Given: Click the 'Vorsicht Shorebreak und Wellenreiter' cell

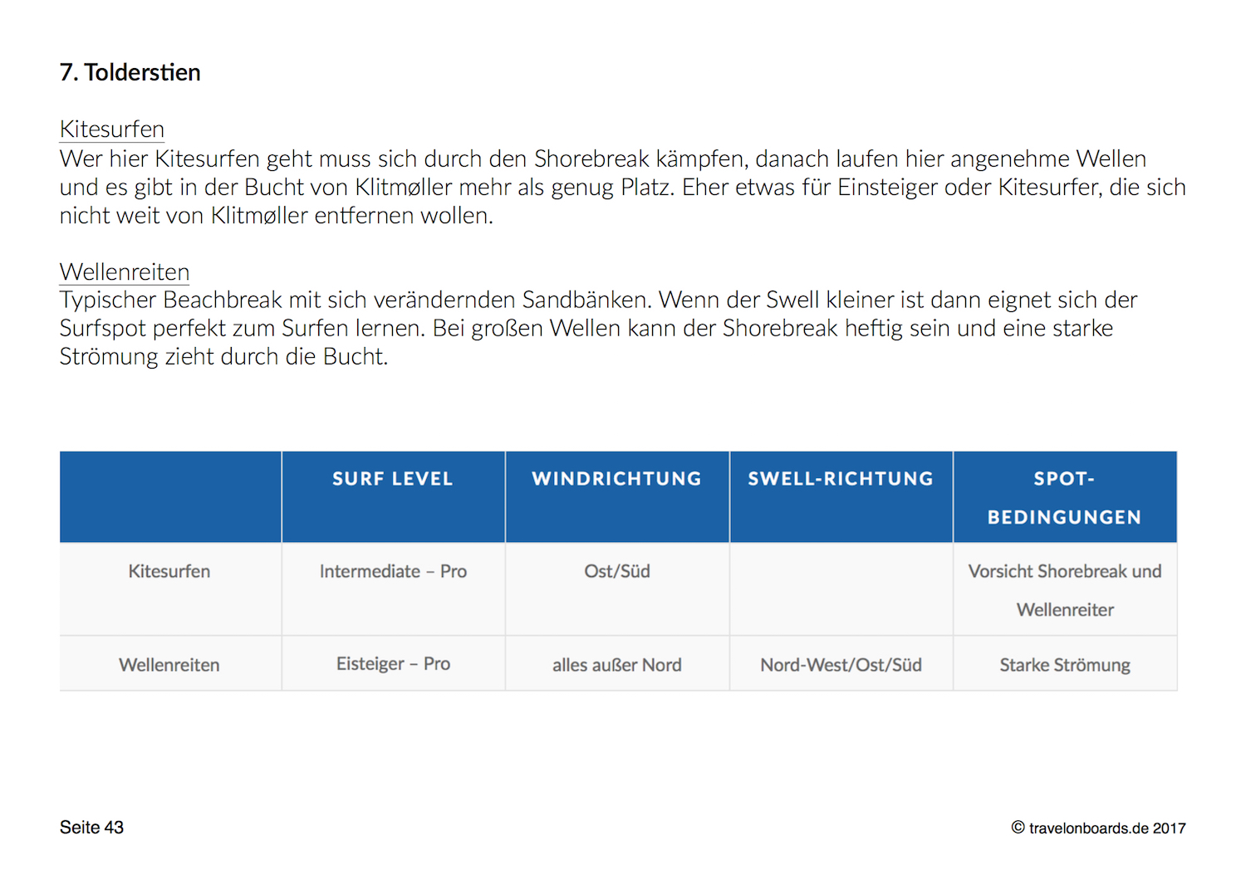Looking at the screenshot, I should 1065,589.
